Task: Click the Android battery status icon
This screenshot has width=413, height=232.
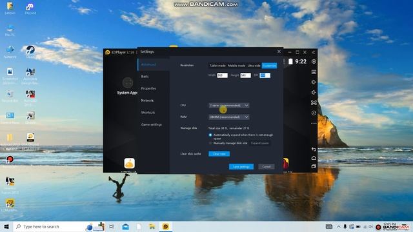Action: pos(290,62)
